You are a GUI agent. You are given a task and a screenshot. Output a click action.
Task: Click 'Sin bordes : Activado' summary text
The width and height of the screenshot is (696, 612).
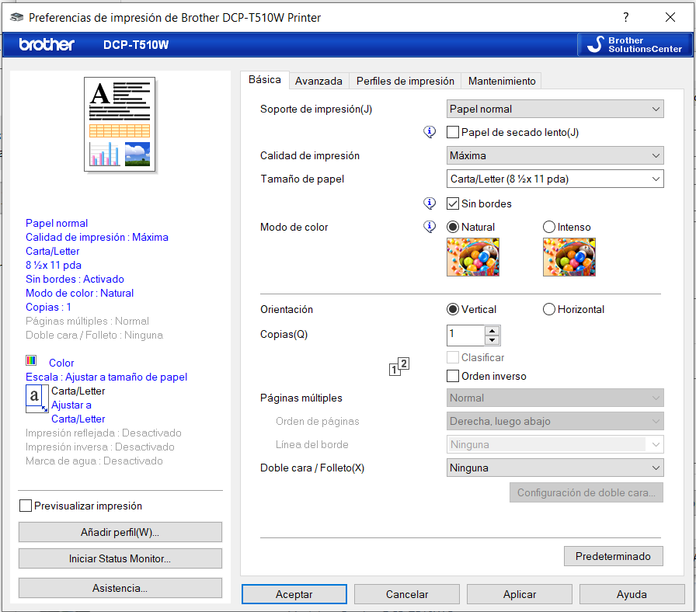tap(75, 279)
